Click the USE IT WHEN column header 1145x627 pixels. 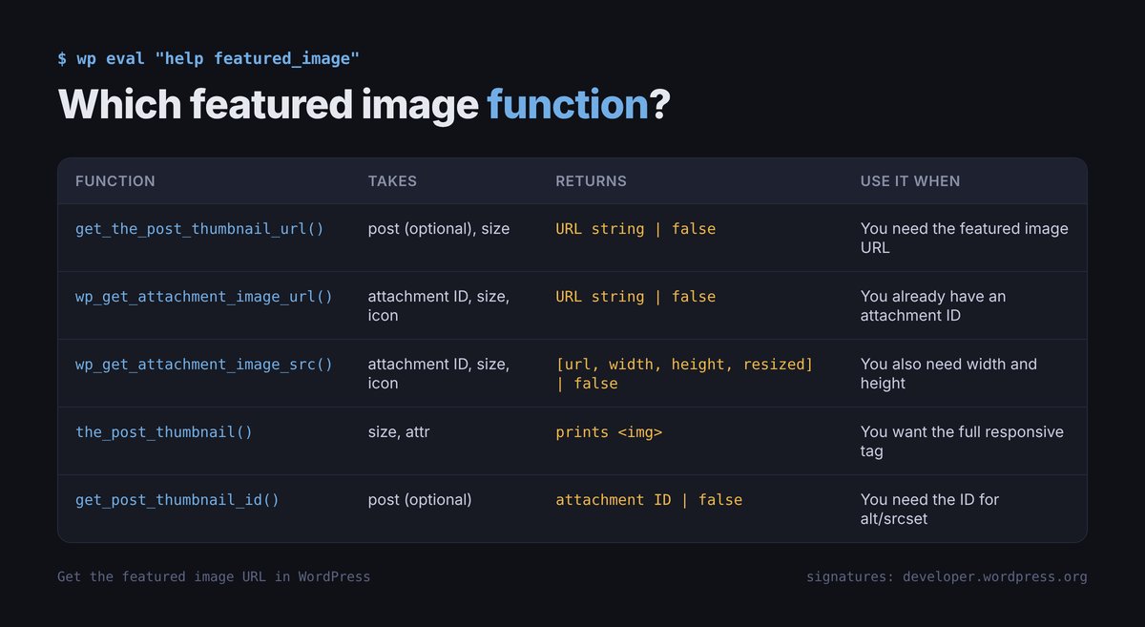[910, 181]
